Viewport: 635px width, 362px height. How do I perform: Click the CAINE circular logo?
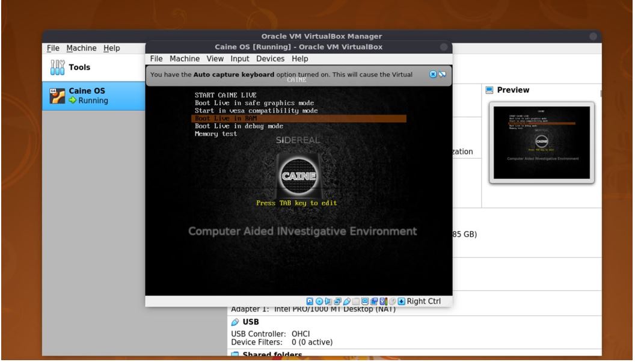point(299,176)
